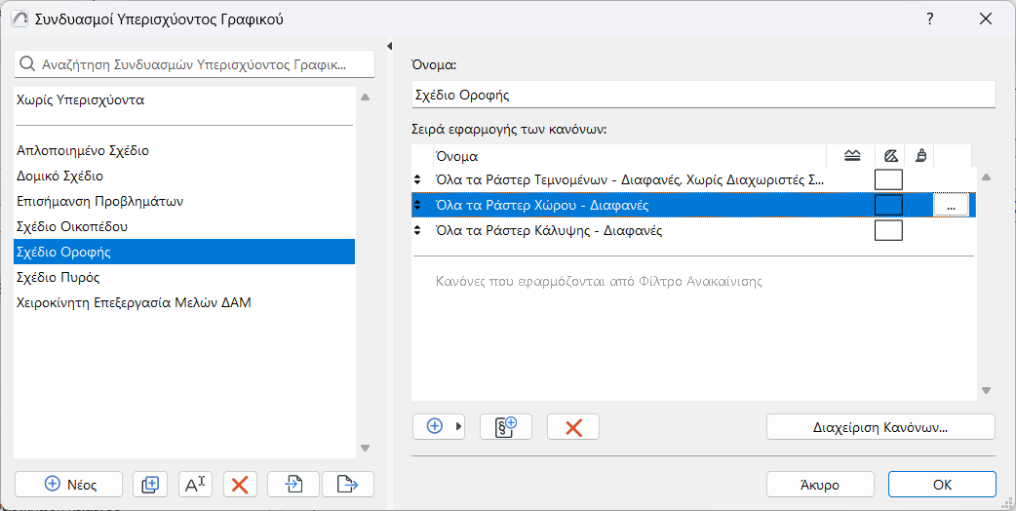Click the Όνομα text field
The width and height of the screenshot is (1016, 511).
tap(703, 95)
